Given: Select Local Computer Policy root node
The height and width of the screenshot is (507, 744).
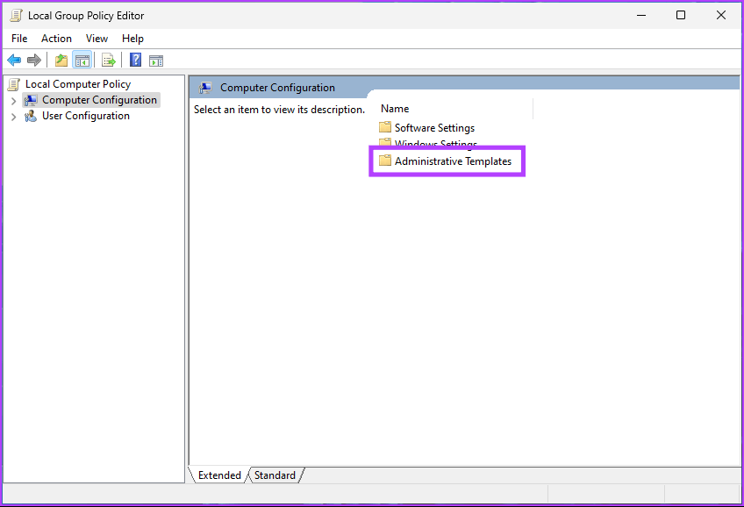Looking at the screenshot, I should pyautogui.click(x=78, y=84).
